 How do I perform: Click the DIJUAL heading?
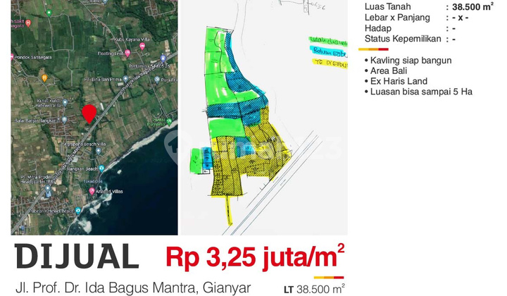coord(77,257)
